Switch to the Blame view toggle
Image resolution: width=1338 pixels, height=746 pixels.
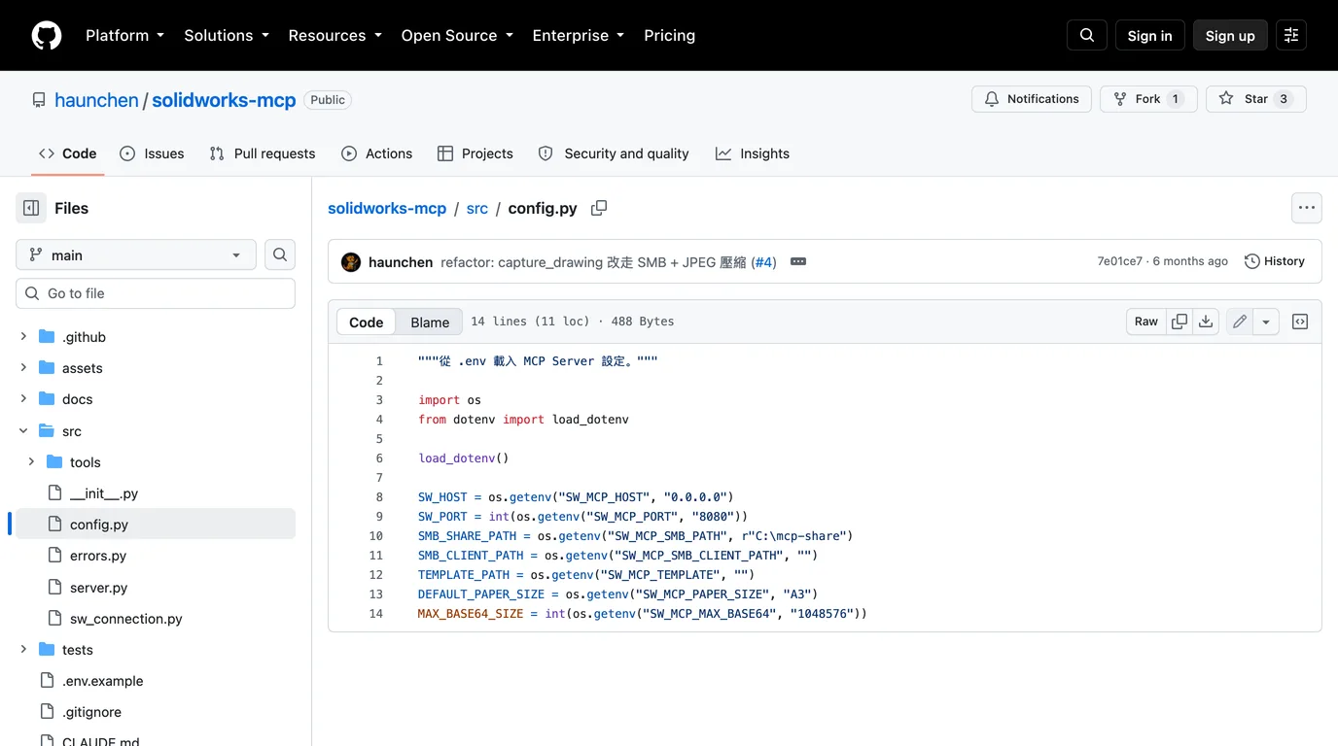(430, 322)
